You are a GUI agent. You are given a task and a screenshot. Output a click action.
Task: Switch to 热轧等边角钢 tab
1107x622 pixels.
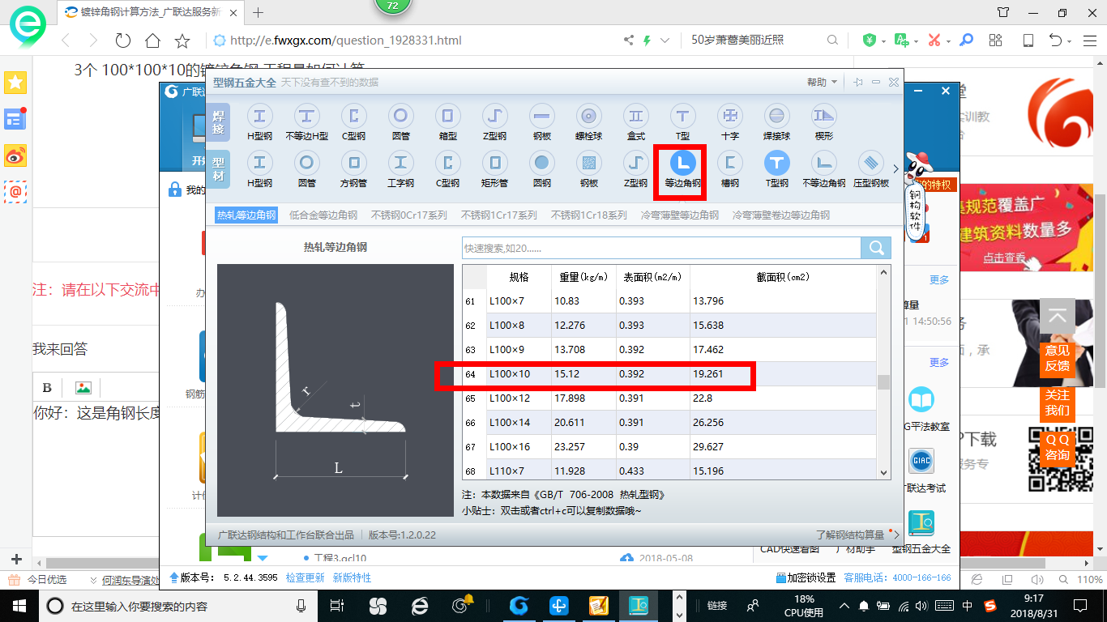pos(246,215)
